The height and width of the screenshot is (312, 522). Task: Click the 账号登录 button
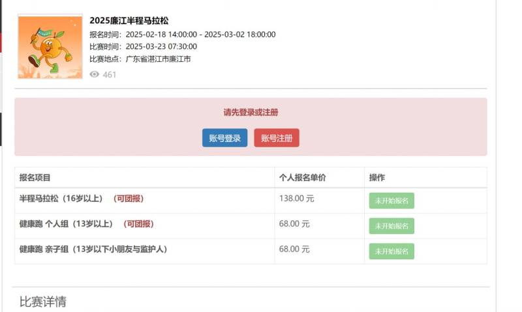coord(224,138)
